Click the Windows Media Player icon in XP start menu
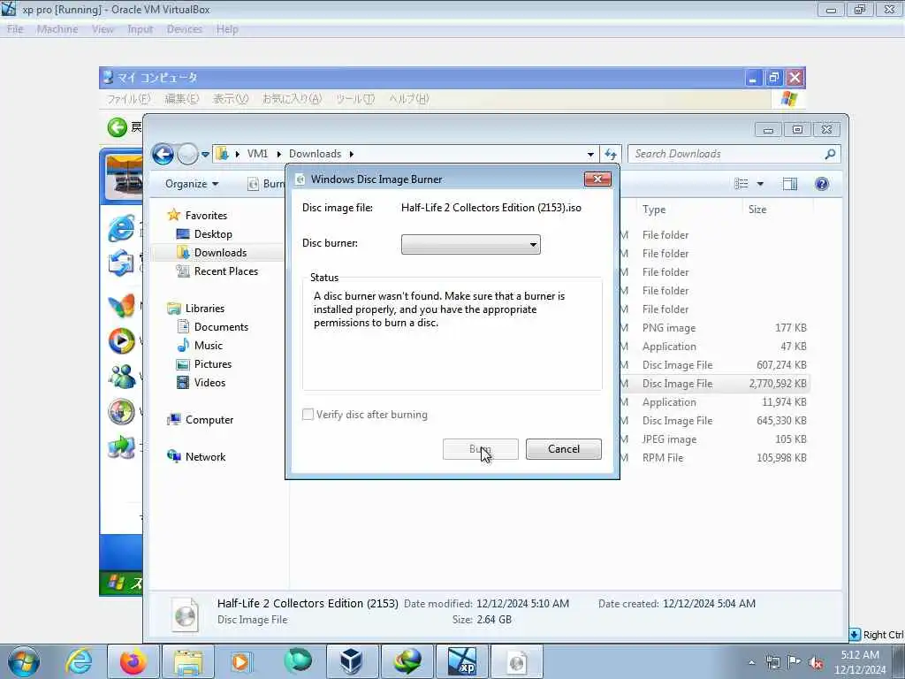This screenshot has width=905, height=679. [x=121, y=340]
